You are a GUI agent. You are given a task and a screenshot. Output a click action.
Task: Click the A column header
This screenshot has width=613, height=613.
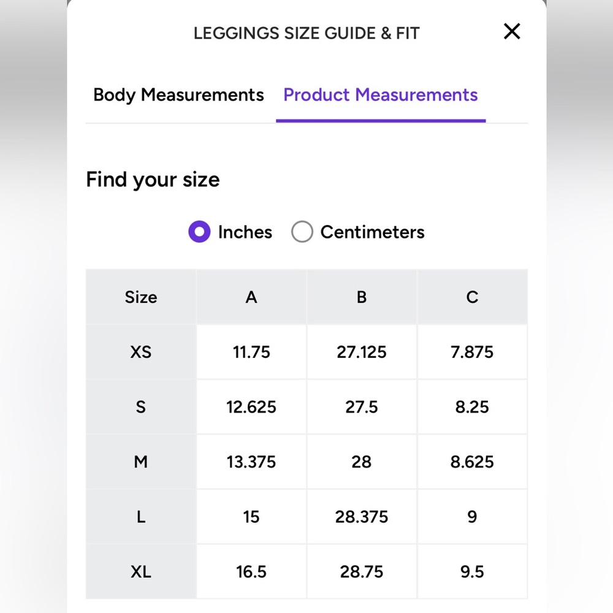251,297
